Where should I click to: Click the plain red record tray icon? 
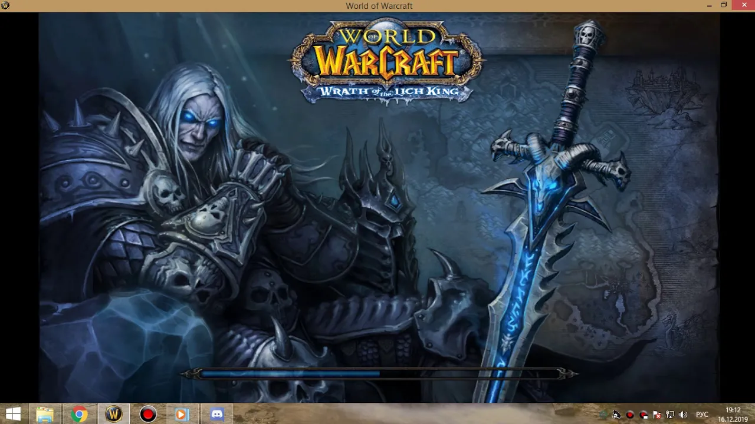click(x=630, y=415)
